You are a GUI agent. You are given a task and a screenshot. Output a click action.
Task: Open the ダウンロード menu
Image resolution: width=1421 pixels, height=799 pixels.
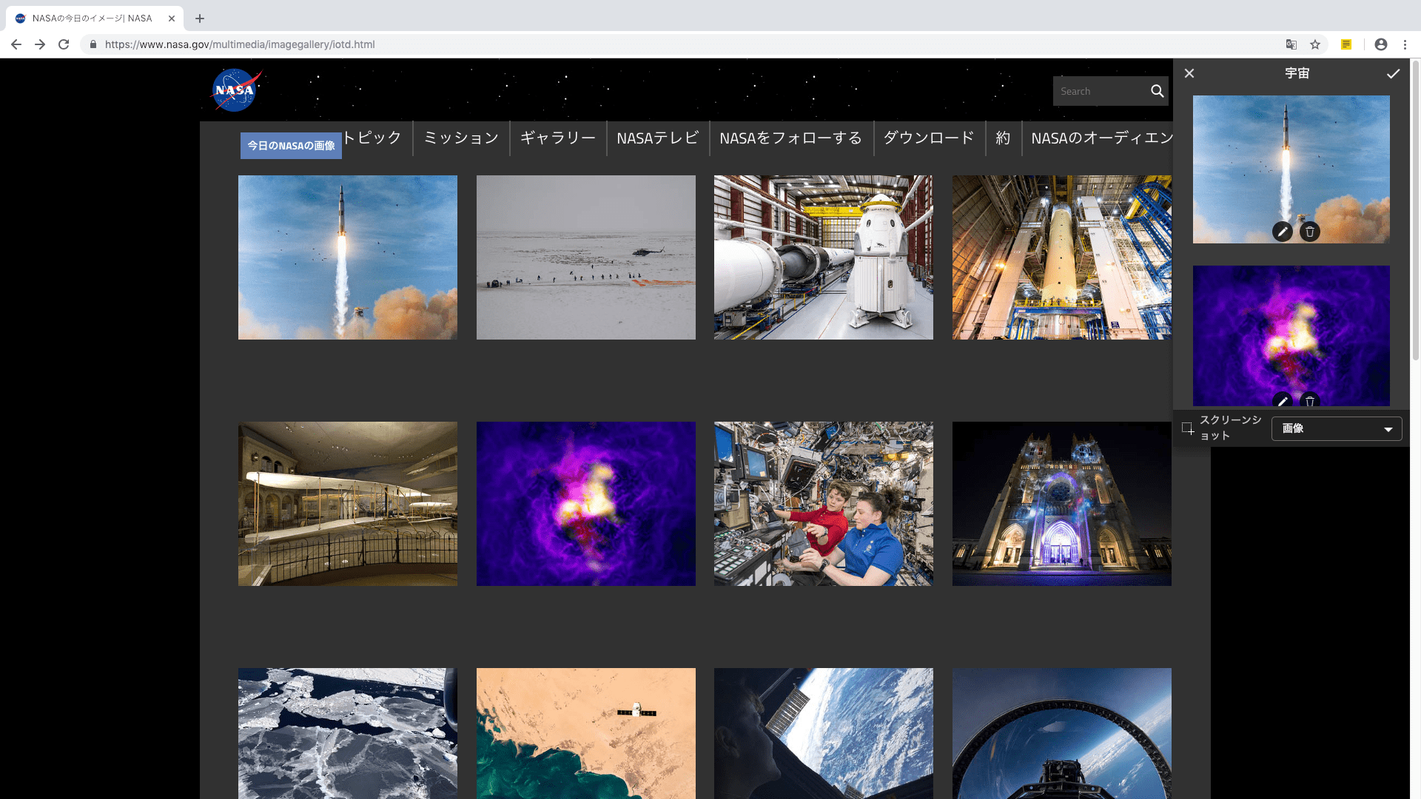point(930,138)
